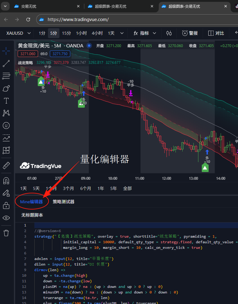The height and width of the screenshot is (304, 238).
Task: Open the pattern drawing tool
Action: coord(6,113)
